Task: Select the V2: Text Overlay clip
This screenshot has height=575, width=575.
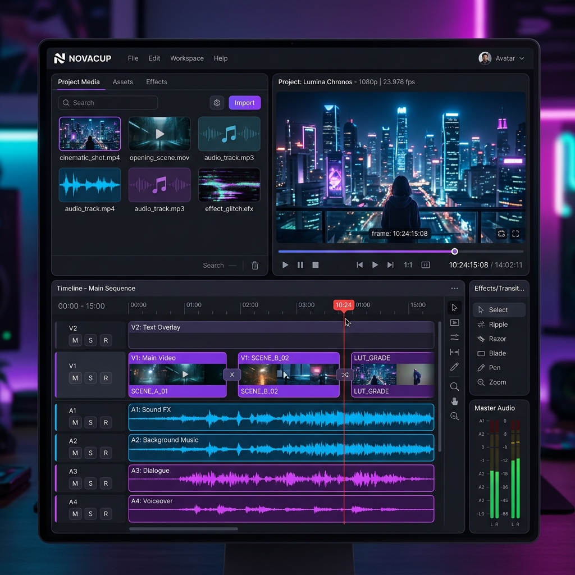Action: coord(281,335)
